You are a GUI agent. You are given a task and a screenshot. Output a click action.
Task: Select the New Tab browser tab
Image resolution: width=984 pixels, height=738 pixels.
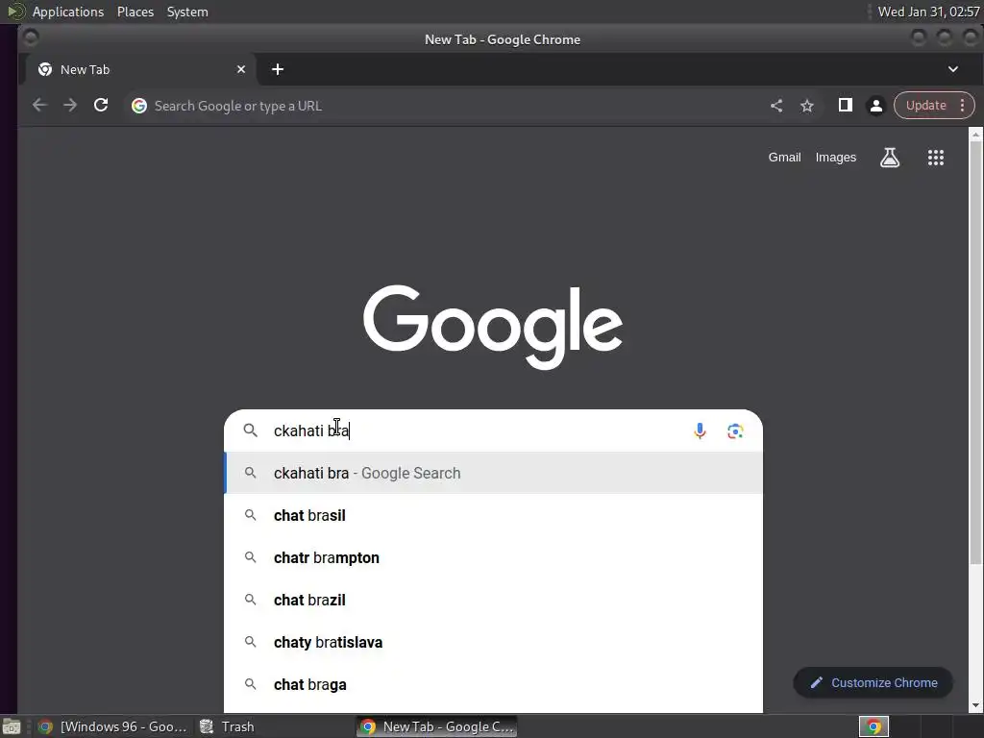click(x=140, y=69)
